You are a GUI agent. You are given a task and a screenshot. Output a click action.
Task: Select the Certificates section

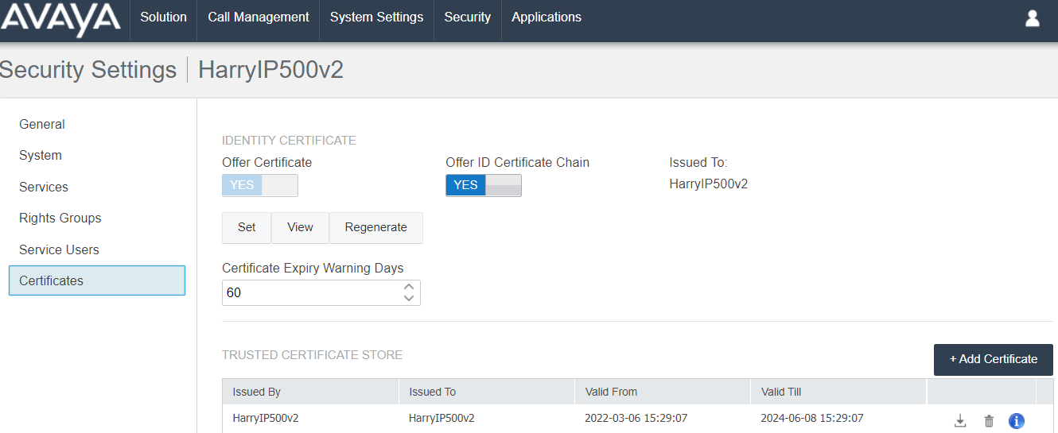point(97,280)
